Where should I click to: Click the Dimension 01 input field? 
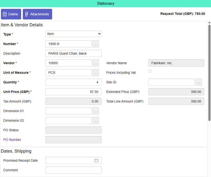pos(69,111)
